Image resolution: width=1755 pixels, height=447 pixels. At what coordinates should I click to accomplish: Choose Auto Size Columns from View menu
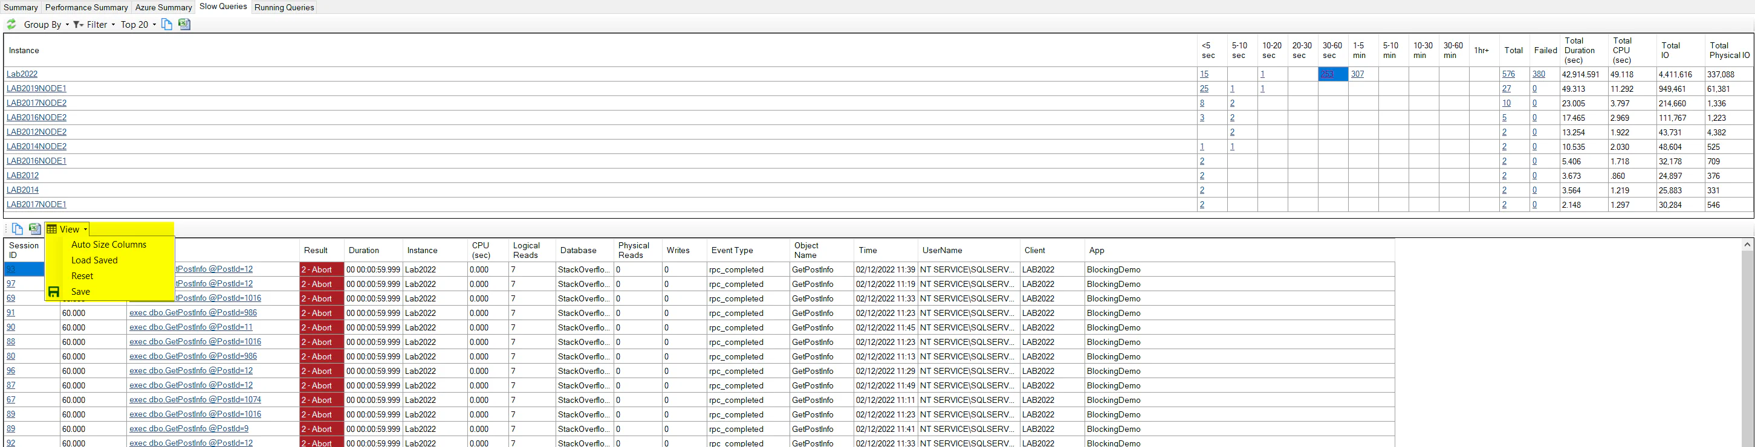coord(109,244)
